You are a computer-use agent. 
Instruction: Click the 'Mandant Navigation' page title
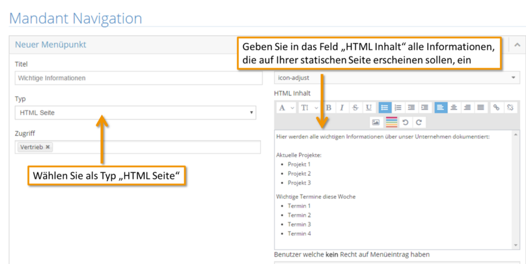[76, 18]
